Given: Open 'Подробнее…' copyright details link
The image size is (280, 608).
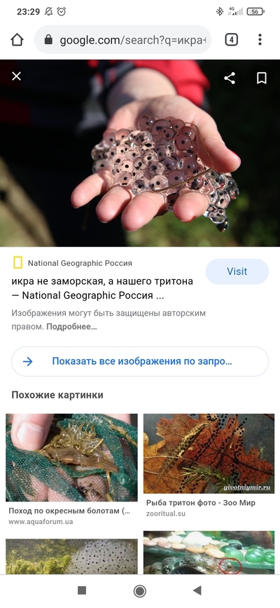Looking at the screenshot, I should pyautogui.click(x=71, y=327).
